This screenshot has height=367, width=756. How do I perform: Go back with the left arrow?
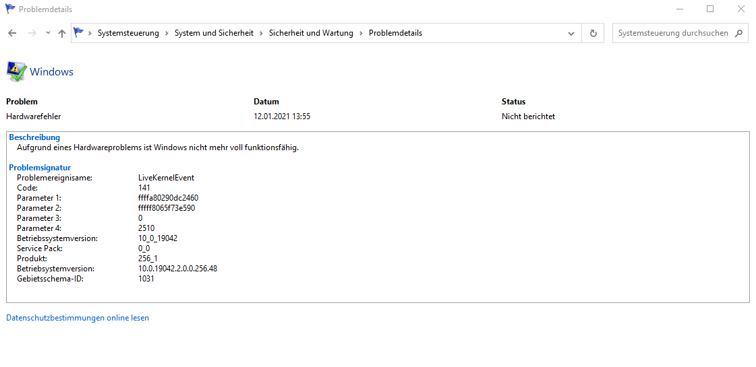(13, 33)
